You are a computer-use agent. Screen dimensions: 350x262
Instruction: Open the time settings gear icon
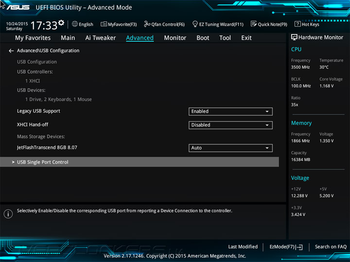tap(61, 23)
